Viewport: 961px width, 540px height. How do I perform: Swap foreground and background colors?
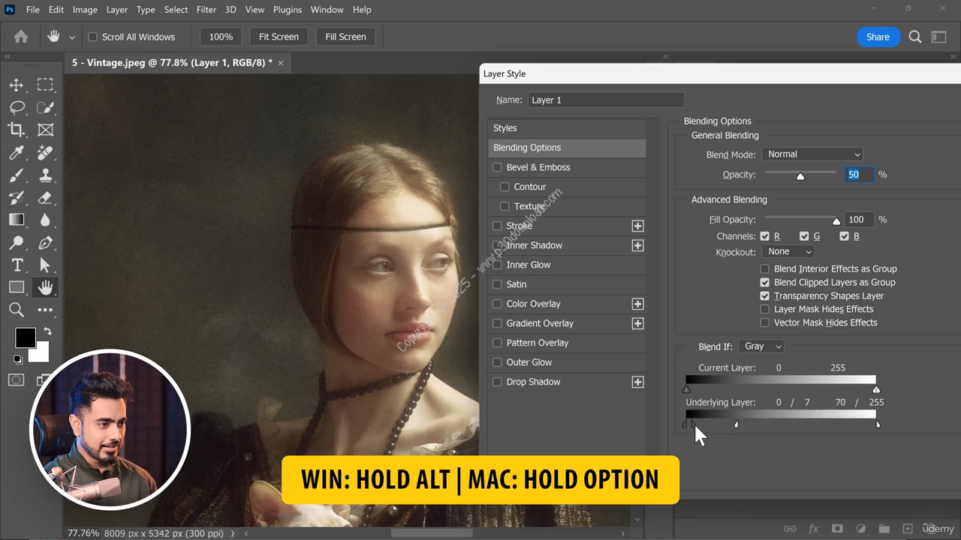(47, 331)
